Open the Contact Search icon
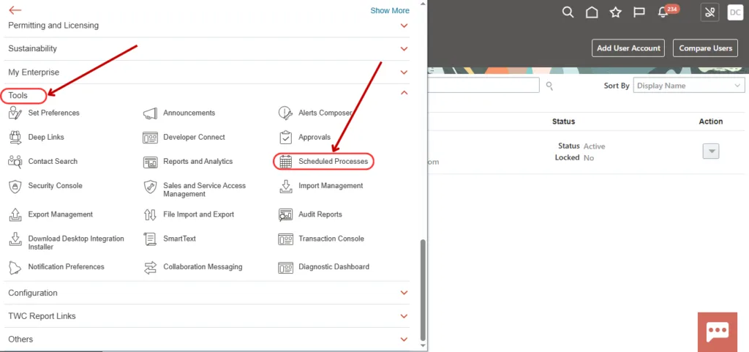 pyautogui.click(x=15, y=162)
